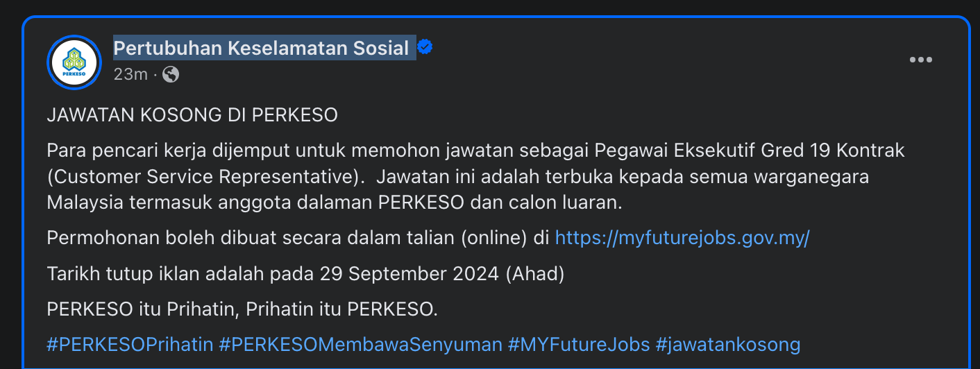Open the three-dot post options menu
This screenshot has height=369, width=980.
(x=920, y=60)
